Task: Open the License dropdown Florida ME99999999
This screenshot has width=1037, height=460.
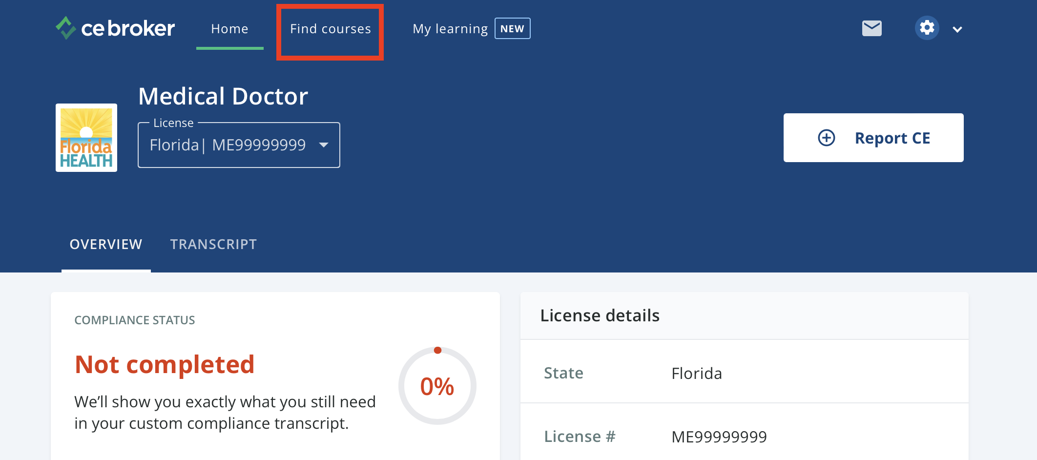Action: pyautogui.click(x=239, y=145)
